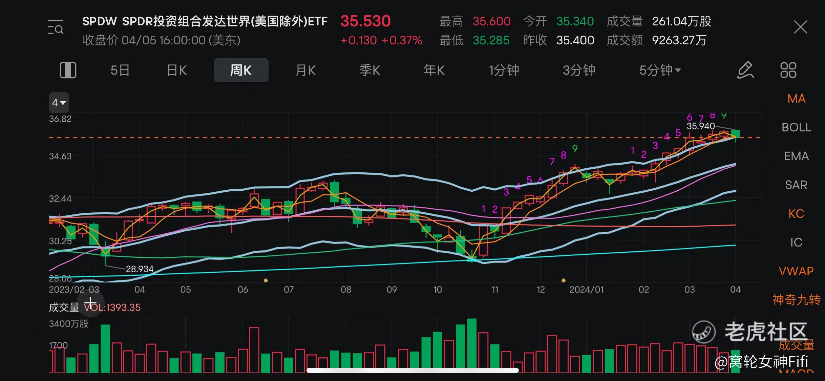Toggle the 神奇九转 indicator
825x381 pixels.
point(796,300)
